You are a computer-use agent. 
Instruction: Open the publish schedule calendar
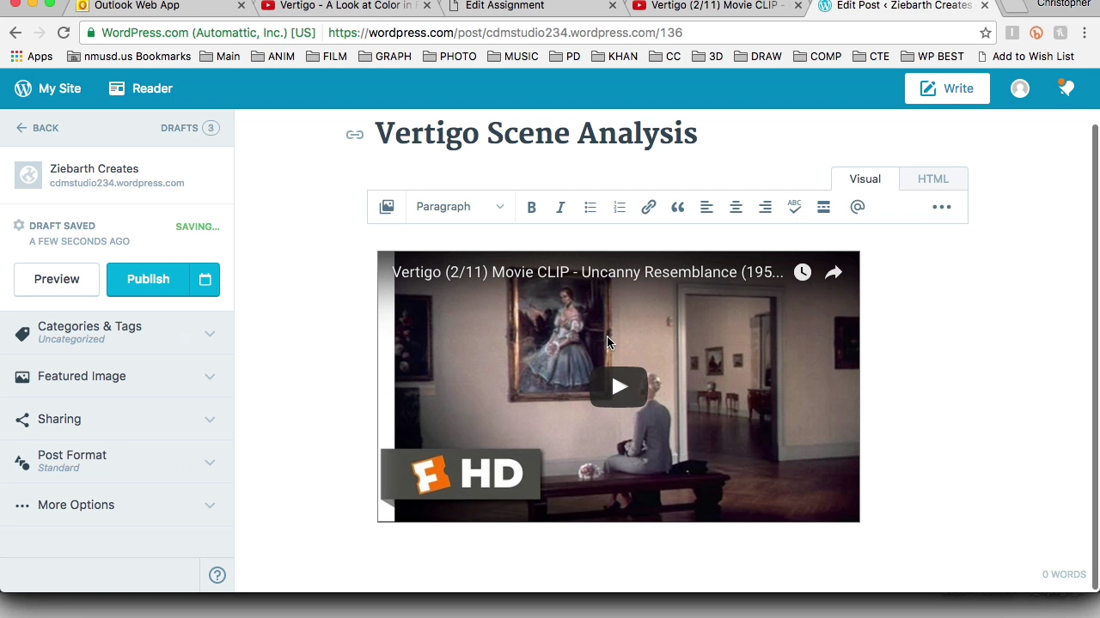click(x=205, y=279)
